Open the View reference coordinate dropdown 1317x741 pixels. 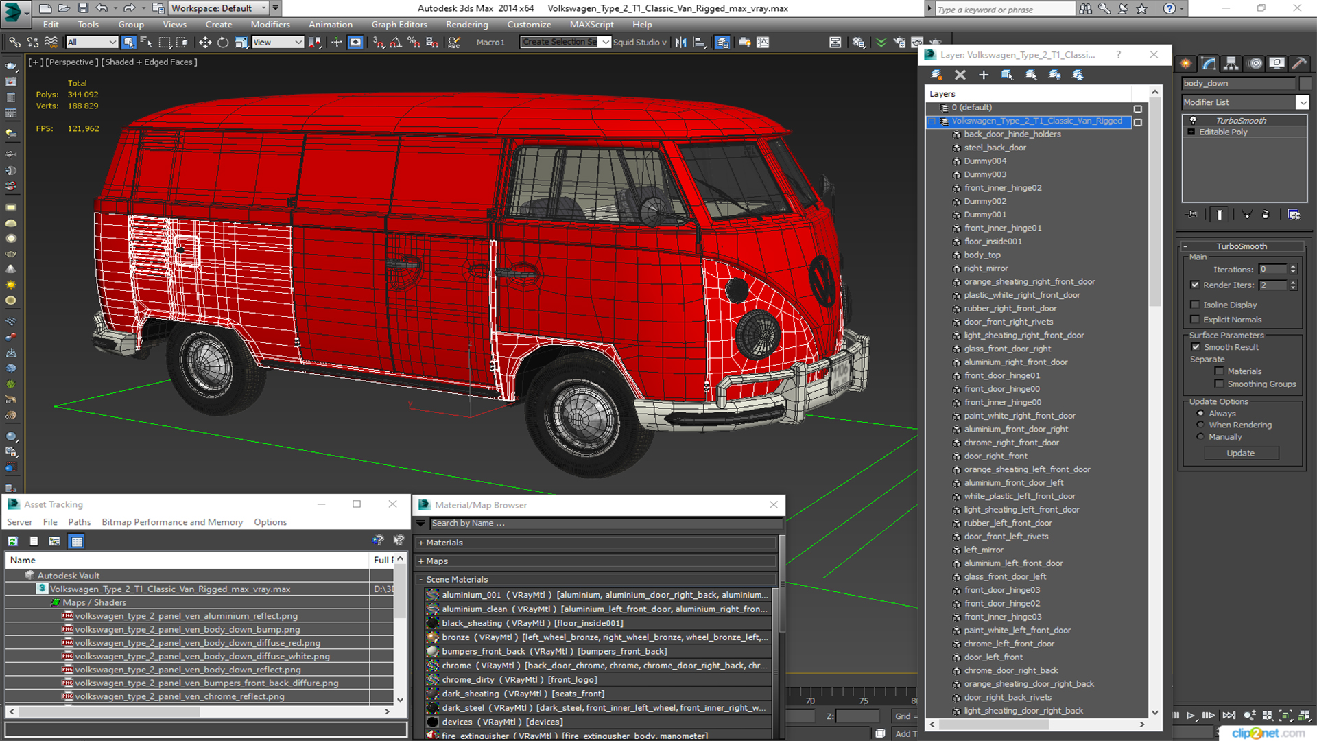click(x=278, y=43)
